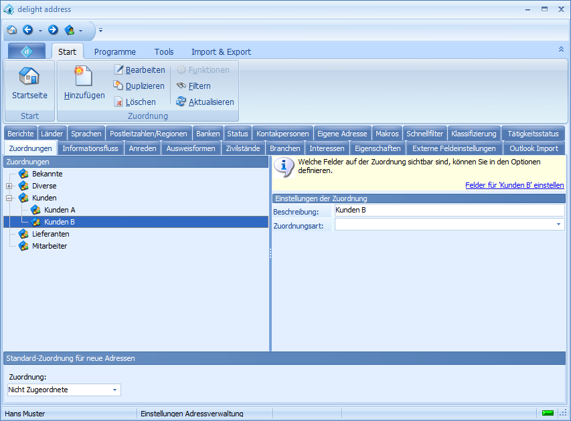
Task: Click the Duplizieren icon in ribbon
Action: 118,86
